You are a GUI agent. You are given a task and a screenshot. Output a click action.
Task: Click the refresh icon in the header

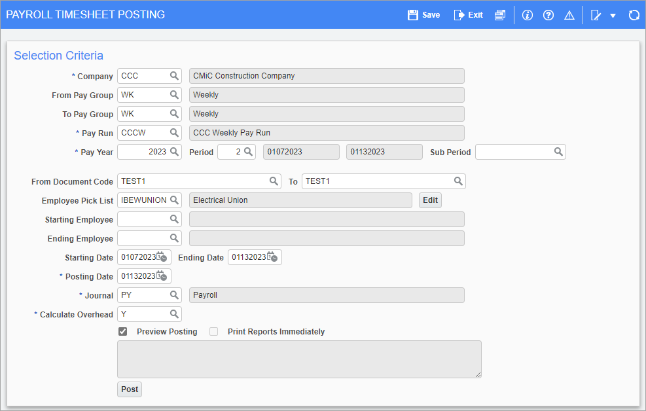pos(634,14)
